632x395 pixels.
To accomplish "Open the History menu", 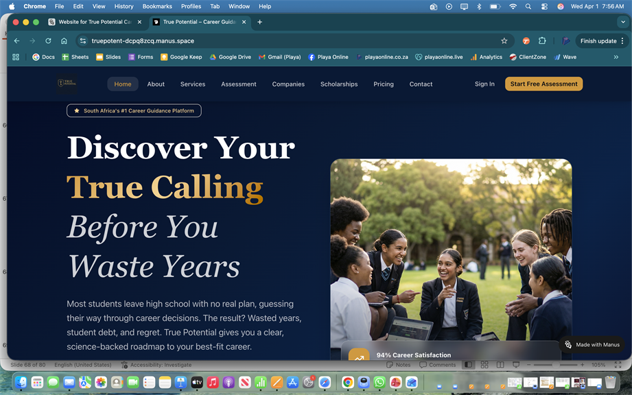I will tap(124, 6).
